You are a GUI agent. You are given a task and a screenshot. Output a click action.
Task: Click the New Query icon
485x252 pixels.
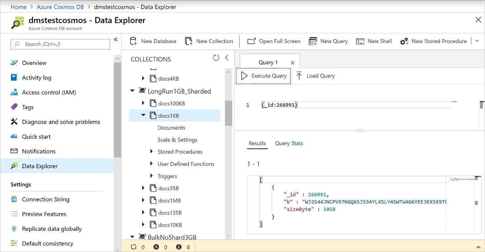pyautogui.click(x=313, y=41)
